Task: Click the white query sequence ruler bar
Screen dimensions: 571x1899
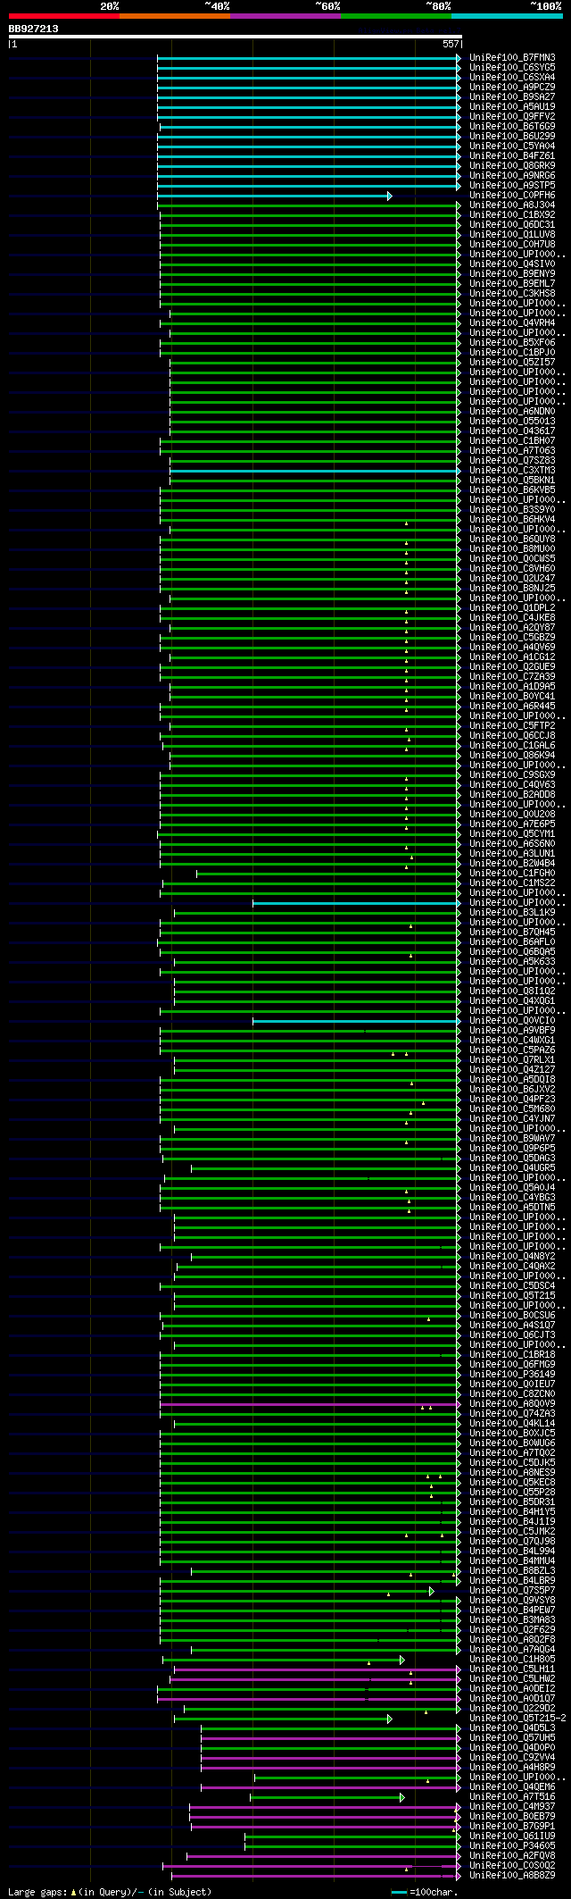Action: [x=235, y=37]
